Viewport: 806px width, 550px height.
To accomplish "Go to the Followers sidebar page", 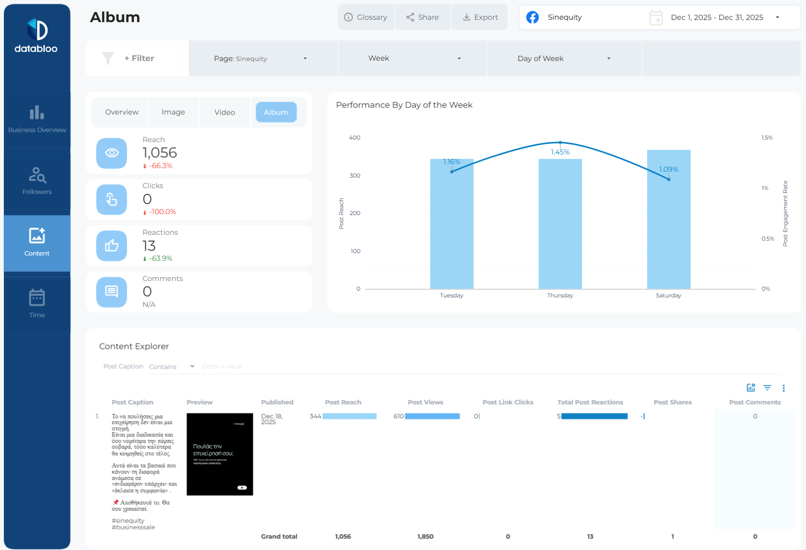I will click(x=37, y=181).
